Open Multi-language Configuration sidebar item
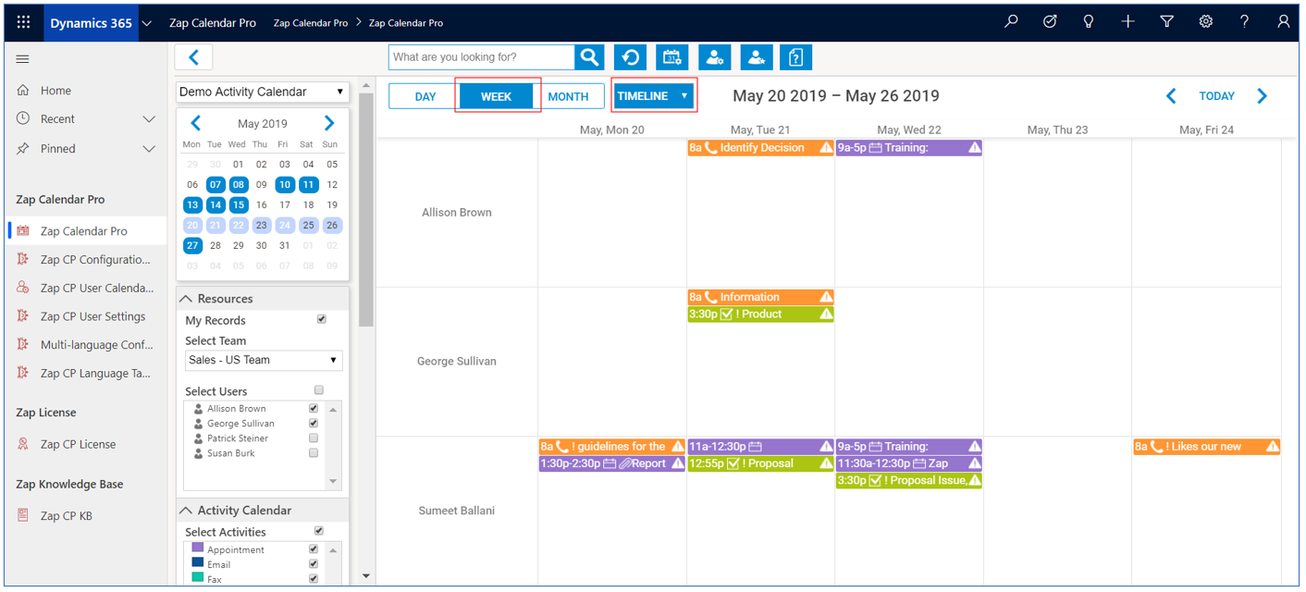Screen dimensions: 1306x592 click(x=97, y=345)
